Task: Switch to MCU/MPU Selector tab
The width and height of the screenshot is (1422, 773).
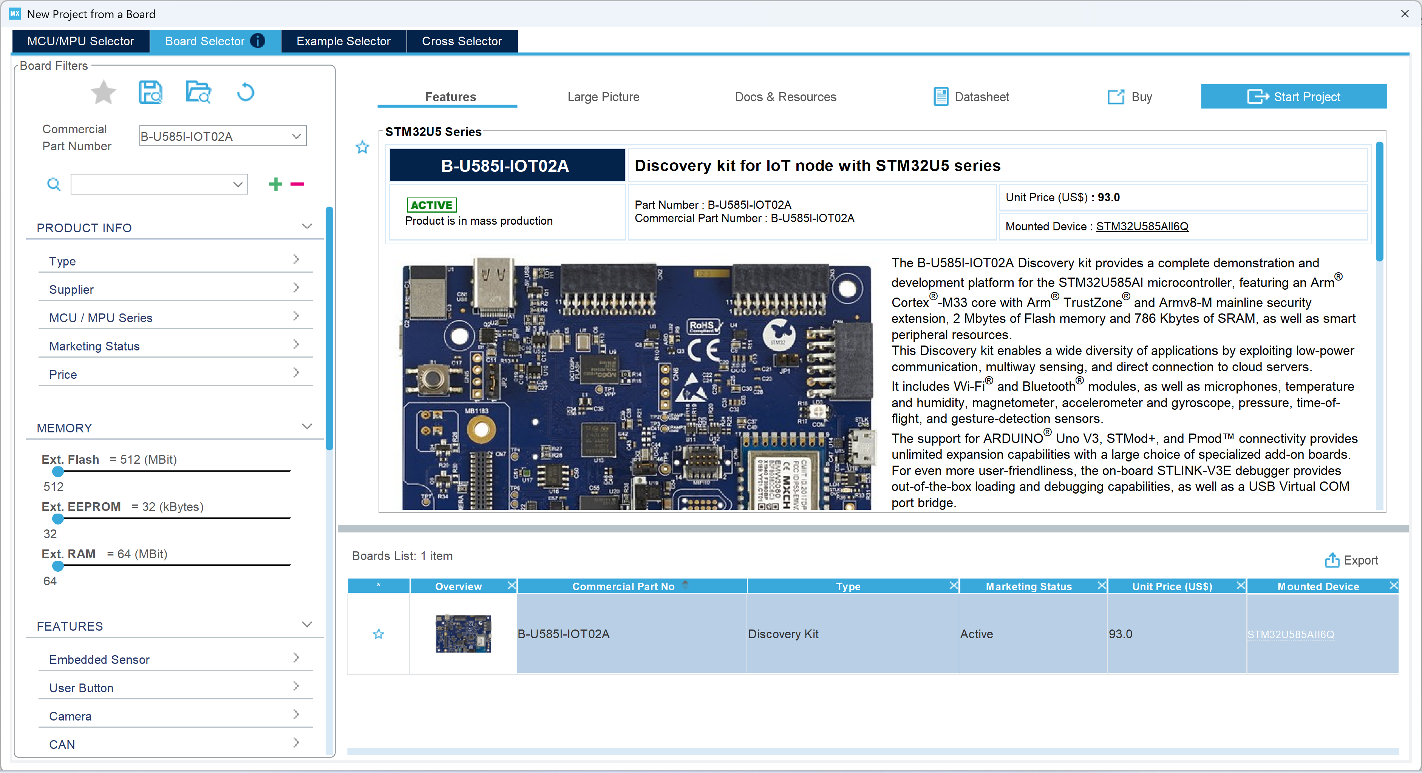Action: pyautogui.click(x=80, y=41)
